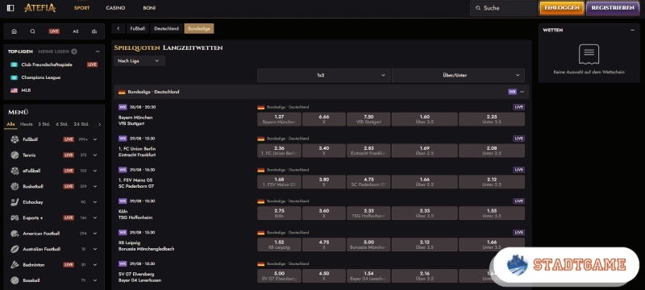Open the RB Leipzig vs Borussia Mönchengladbach match
Viewport: 645px width, 290px height.
[x=146, y=246]
